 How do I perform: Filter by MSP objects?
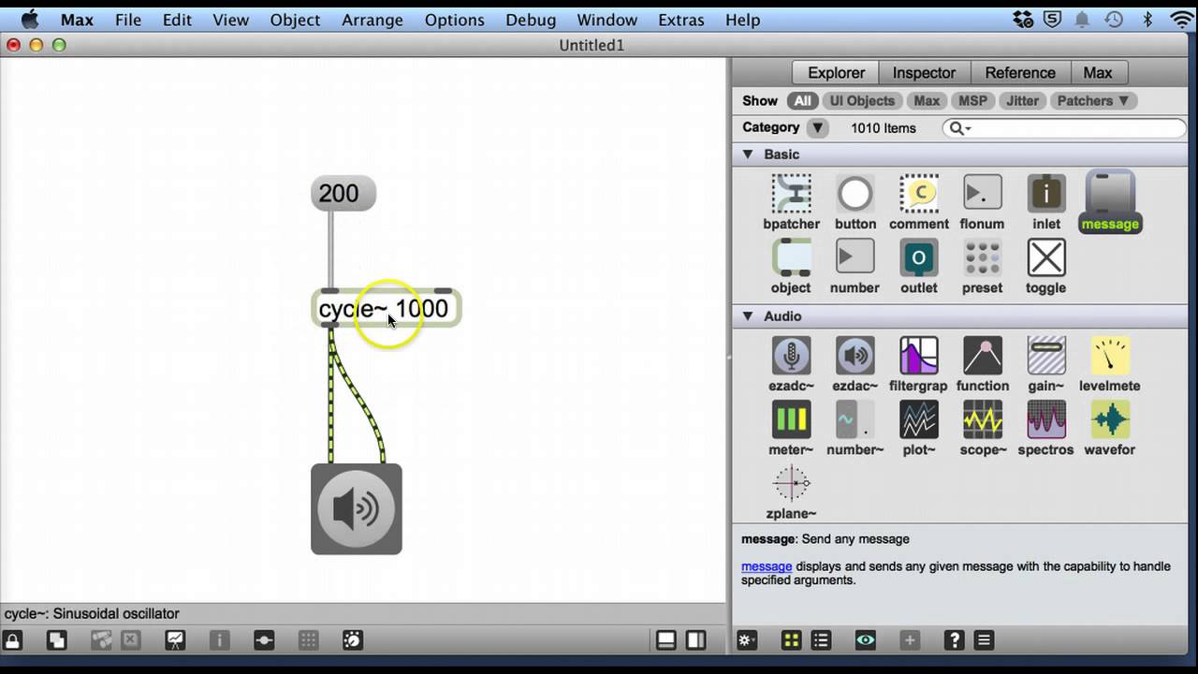coord(972,101)
